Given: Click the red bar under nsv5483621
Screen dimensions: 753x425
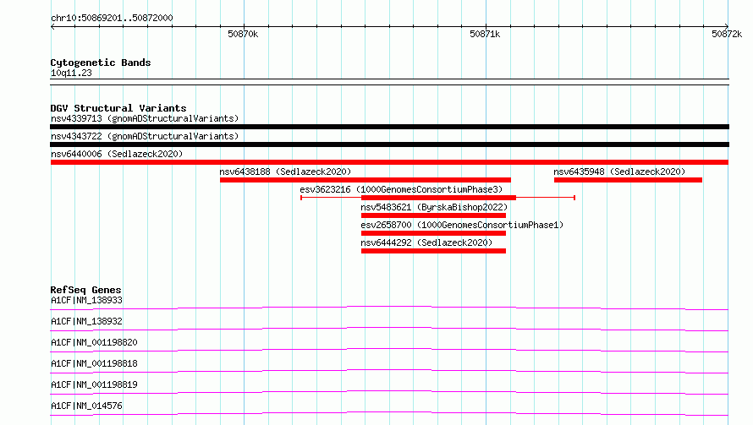Looking at the screenshot, I should pos(434,215).
